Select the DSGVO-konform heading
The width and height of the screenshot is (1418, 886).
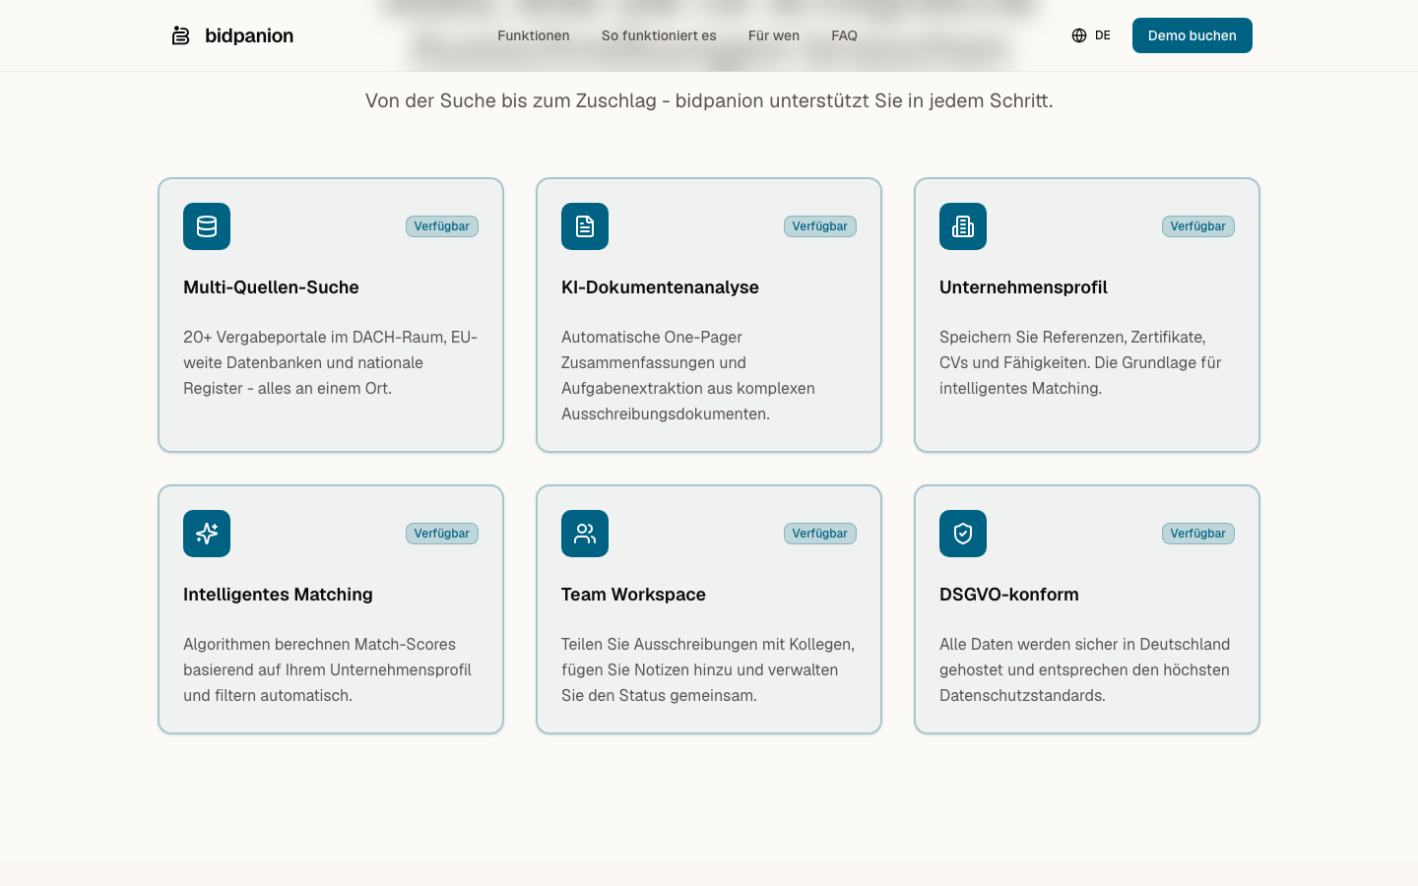point(1009,595)
